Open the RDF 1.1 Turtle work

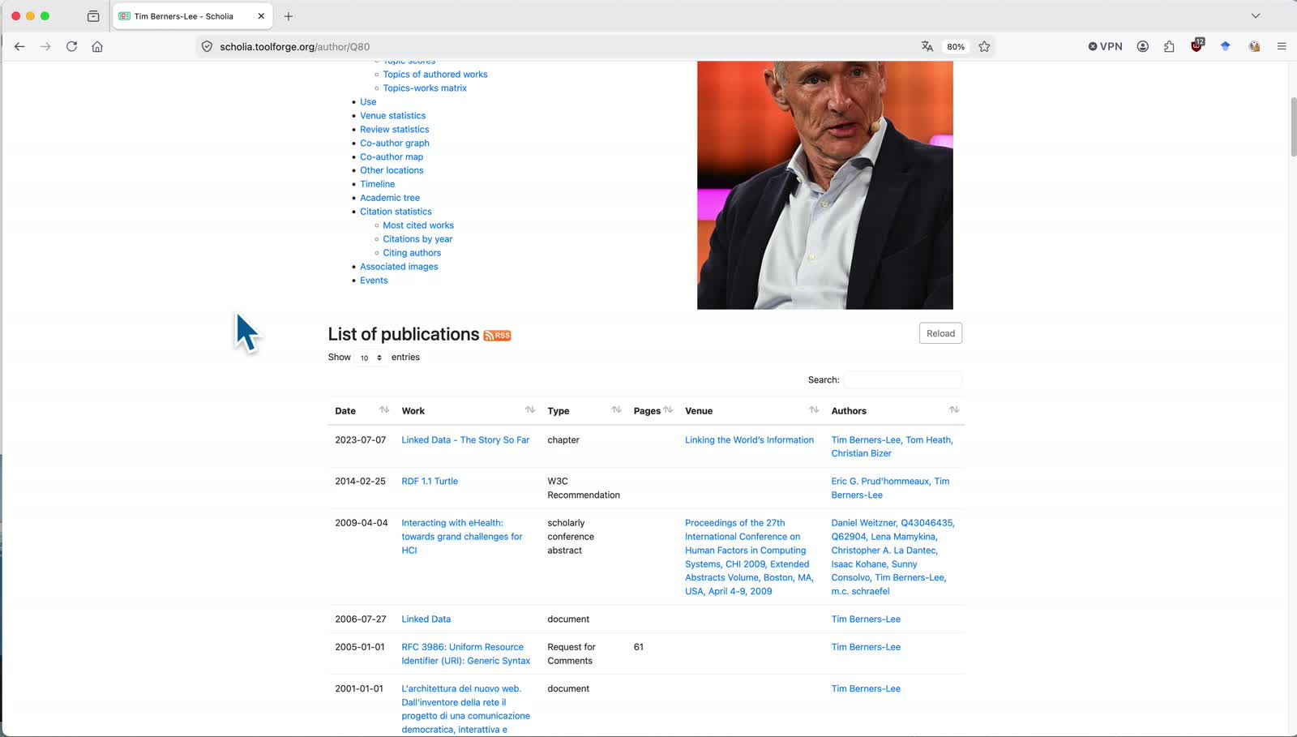tap(430, 482)
